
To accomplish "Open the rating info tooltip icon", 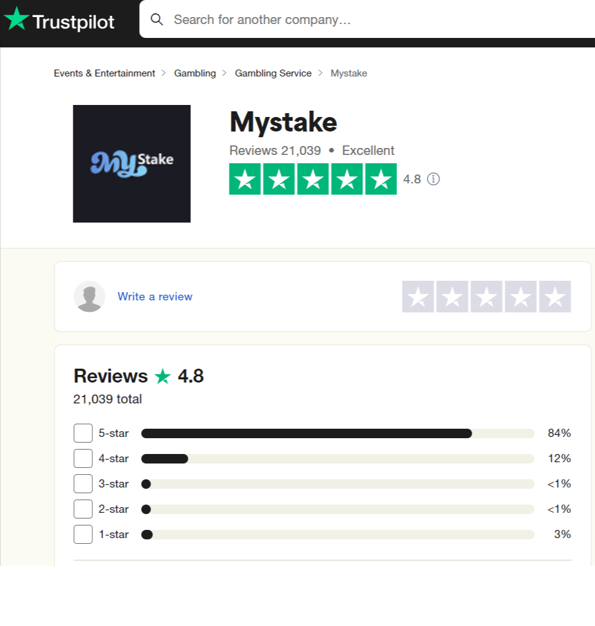I will pos(433,179).
